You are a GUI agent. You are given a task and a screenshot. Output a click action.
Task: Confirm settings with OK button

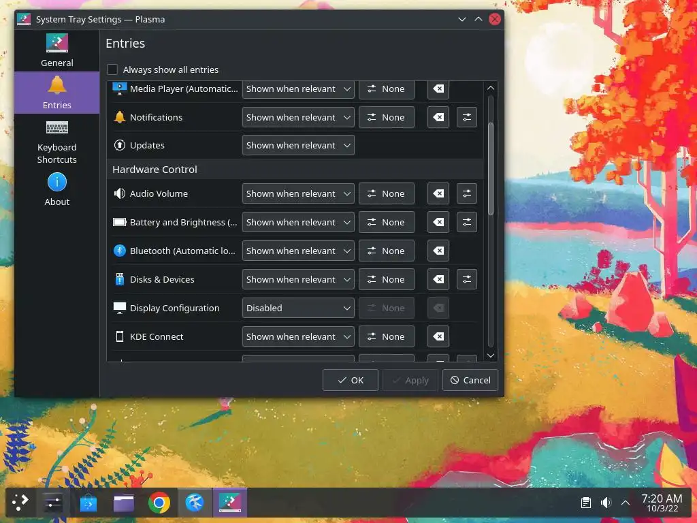tap(351, 380)
